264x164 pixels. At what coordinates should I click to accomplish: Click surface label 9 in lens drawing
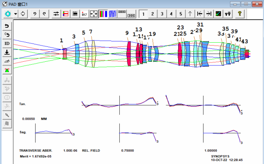coord(127,33)
